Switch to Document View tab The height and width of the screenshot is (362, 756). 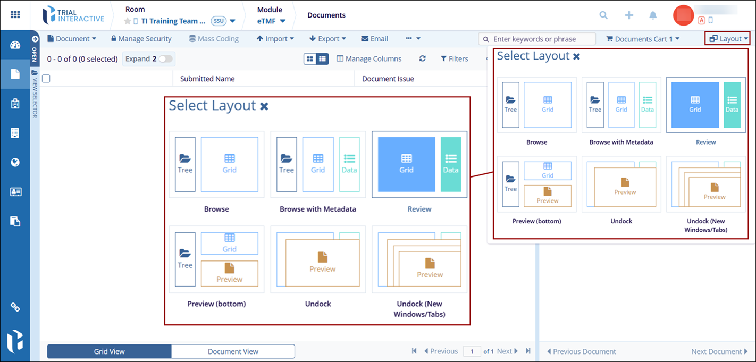point(233,351)
